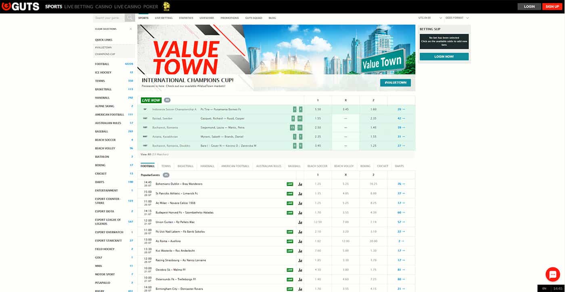Click the #VALUETOWN banner button
Image resolution: width=565 pixels, height=292 pixels.
pos(395,83)
